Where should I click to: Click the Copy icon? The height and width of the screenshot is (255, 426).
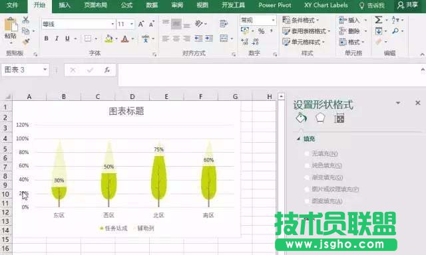point(25,31)
